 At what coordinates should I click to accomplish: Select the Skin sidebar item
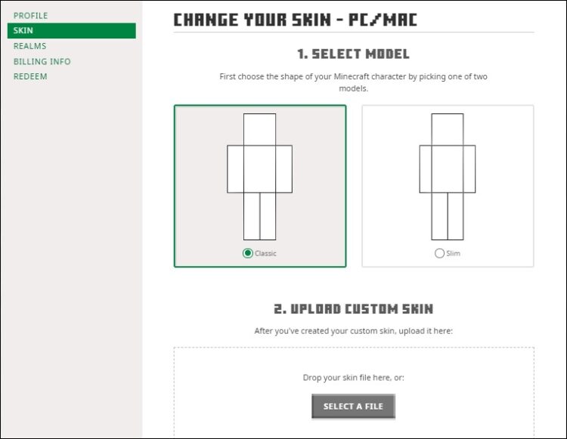72,30
